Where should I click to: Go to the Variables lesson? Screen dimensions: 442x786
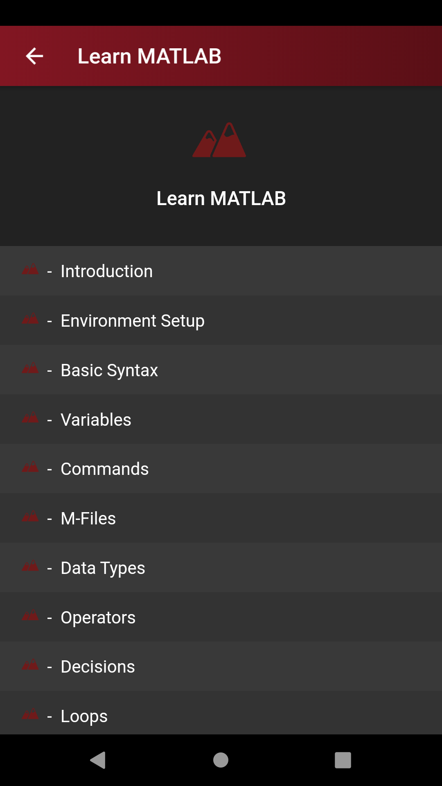pos(96,420)
